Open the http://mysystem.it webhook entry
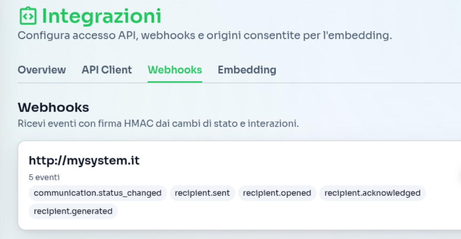The image size is (461, 239). coord(84,161)
